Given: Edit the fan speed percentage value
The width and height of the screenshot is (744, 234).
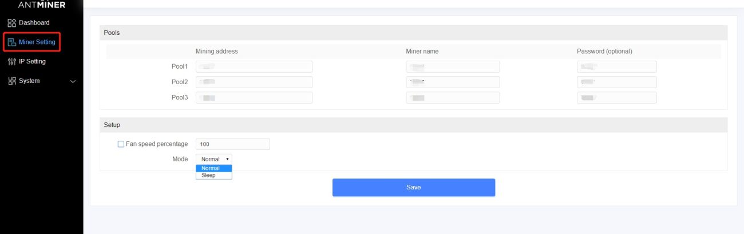Looking at the screenshot, I should click(x=232, y=144).
